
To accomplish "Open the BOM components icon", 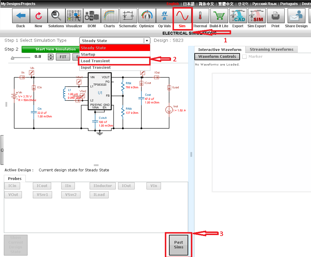I will 92,16.
